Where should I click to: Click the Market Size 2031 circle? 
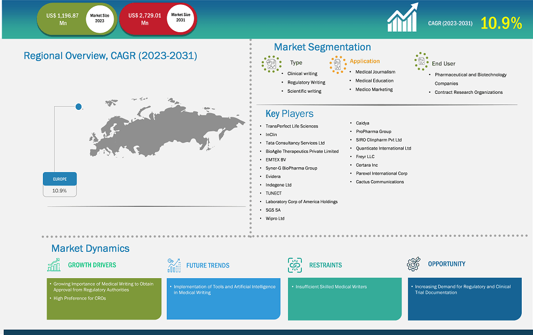coord(181,18)
